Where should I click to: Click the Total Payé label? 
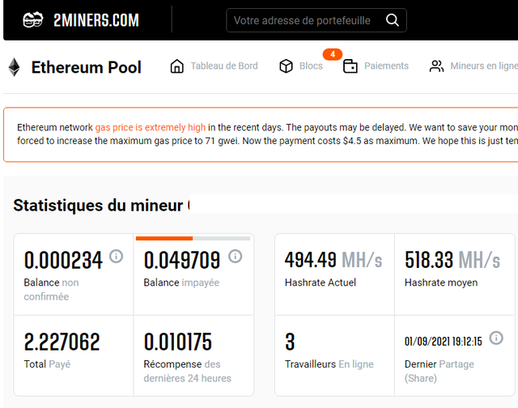(47, 364)
